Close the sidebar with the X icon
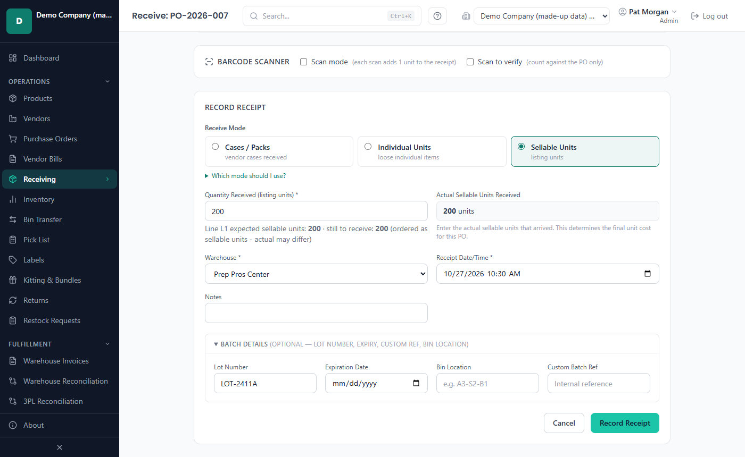Image resolution: width=745 pixels, height=457 pixels. click(60, 447)
